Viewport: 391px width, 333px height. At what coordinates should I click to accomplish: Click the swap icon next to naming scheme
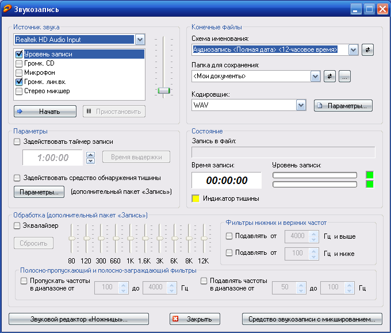[x=367, y=50]
